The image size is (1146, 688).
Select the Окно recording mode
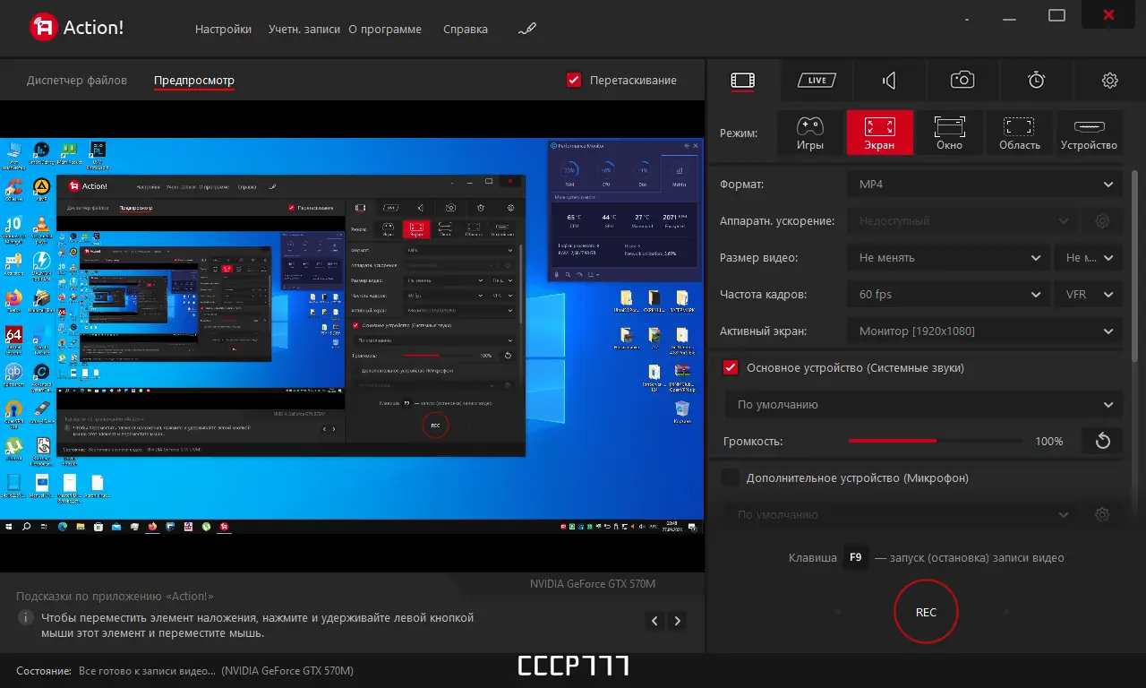coord(950,133)
